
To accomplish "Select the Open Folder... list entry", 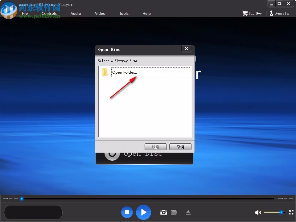I will click(151, 72).
